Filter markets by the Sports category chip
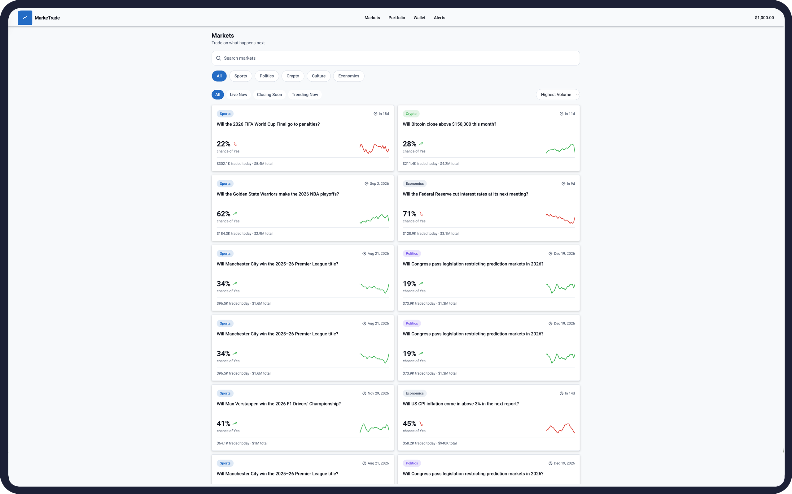Image resolution: width=792 pixels, height=494 pixels. (x=240, y=76)
